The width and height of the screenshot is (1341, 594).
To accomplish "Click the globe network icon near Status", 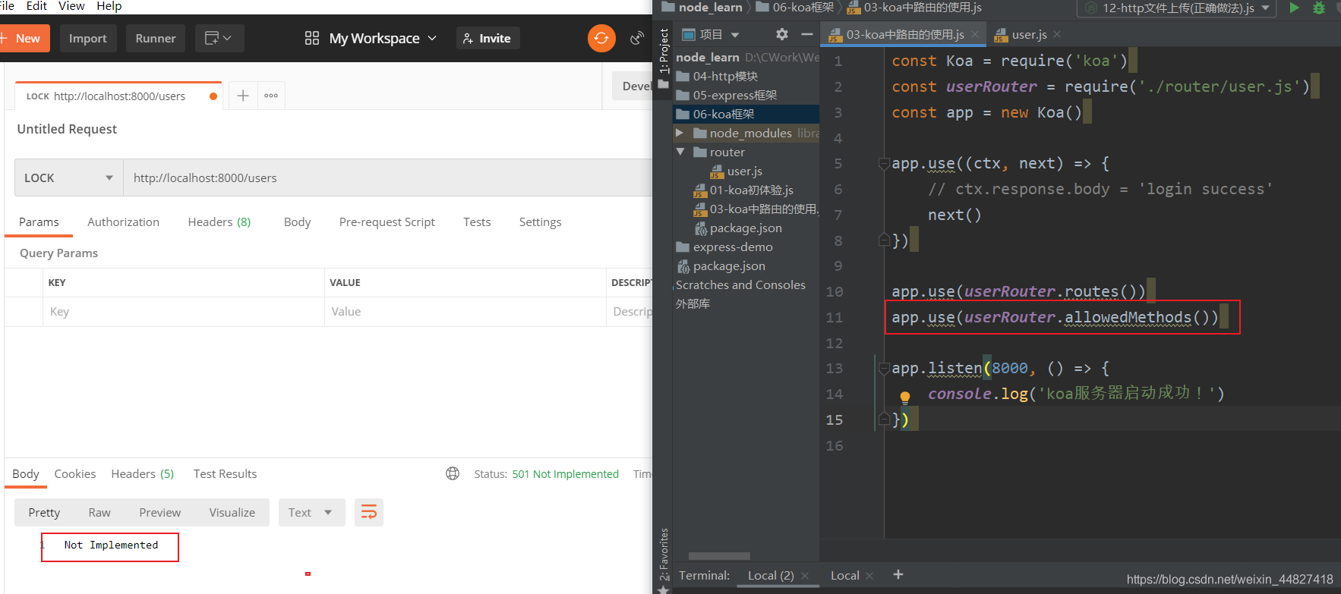I will pyautogui.click(x=453, y=473).
